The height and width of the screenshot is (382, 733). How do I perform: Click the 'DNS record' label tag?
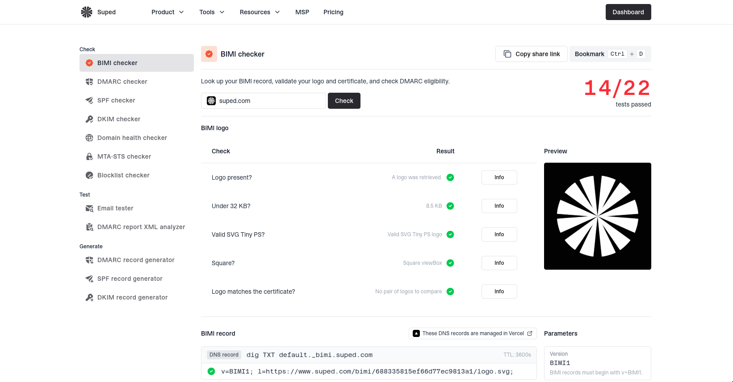tap(224, 355)
